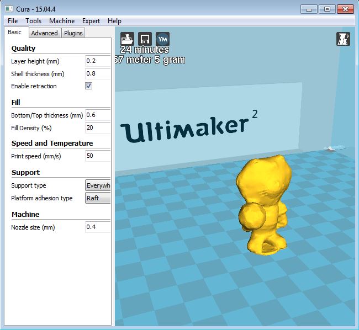Click the "24 minutes" print time text
The width and height of the screenshot is (359, 330).
tap(145, 50)
